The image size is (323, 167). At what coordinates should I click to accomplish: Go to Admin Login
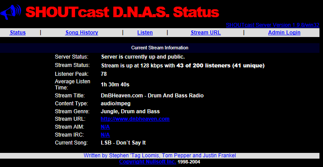[x=284, y=33]
